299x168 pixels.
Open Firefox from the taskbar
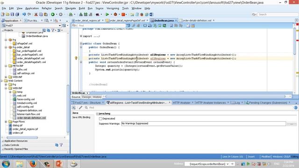pos(33,164)
